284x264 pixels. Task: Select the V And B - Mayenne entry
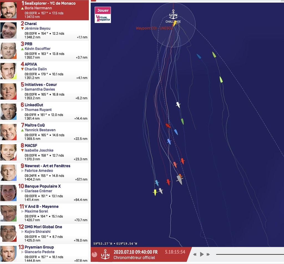point(45,213)
